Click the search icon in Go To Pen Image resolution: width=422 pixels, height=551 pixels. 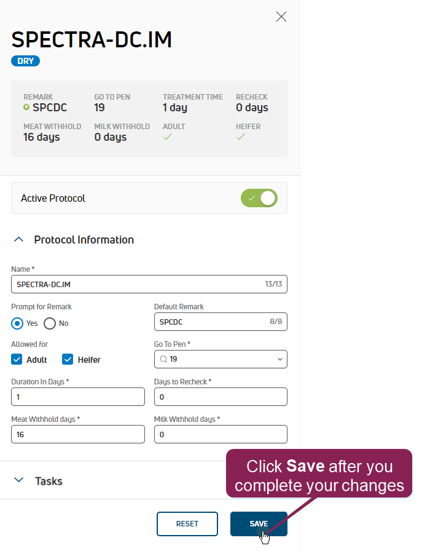163,359
